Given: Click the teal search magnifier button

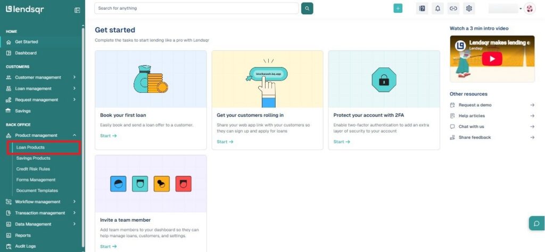Looking at the screenshot, I should (307, 8).
